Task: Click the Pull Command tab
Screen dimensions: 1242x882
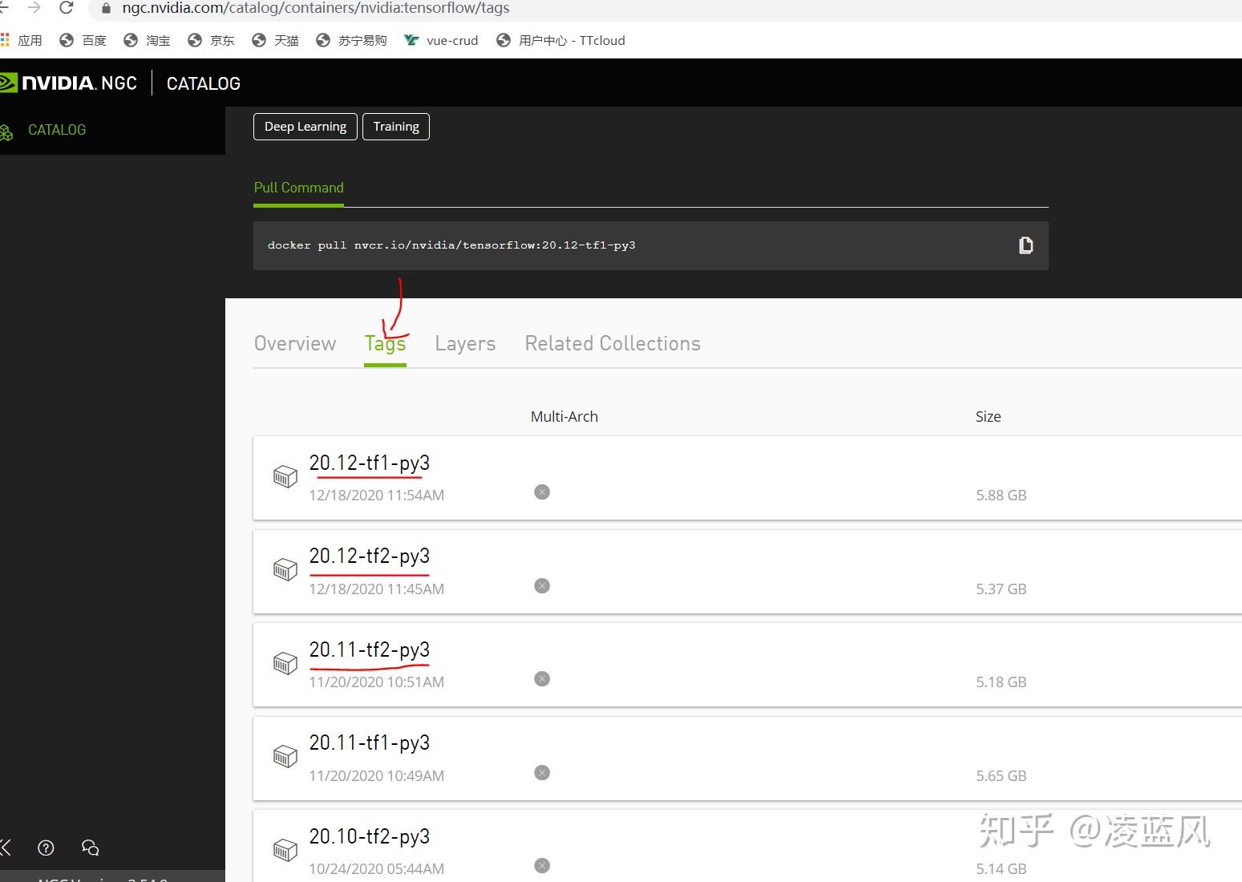Action: [x=298, y=188]
